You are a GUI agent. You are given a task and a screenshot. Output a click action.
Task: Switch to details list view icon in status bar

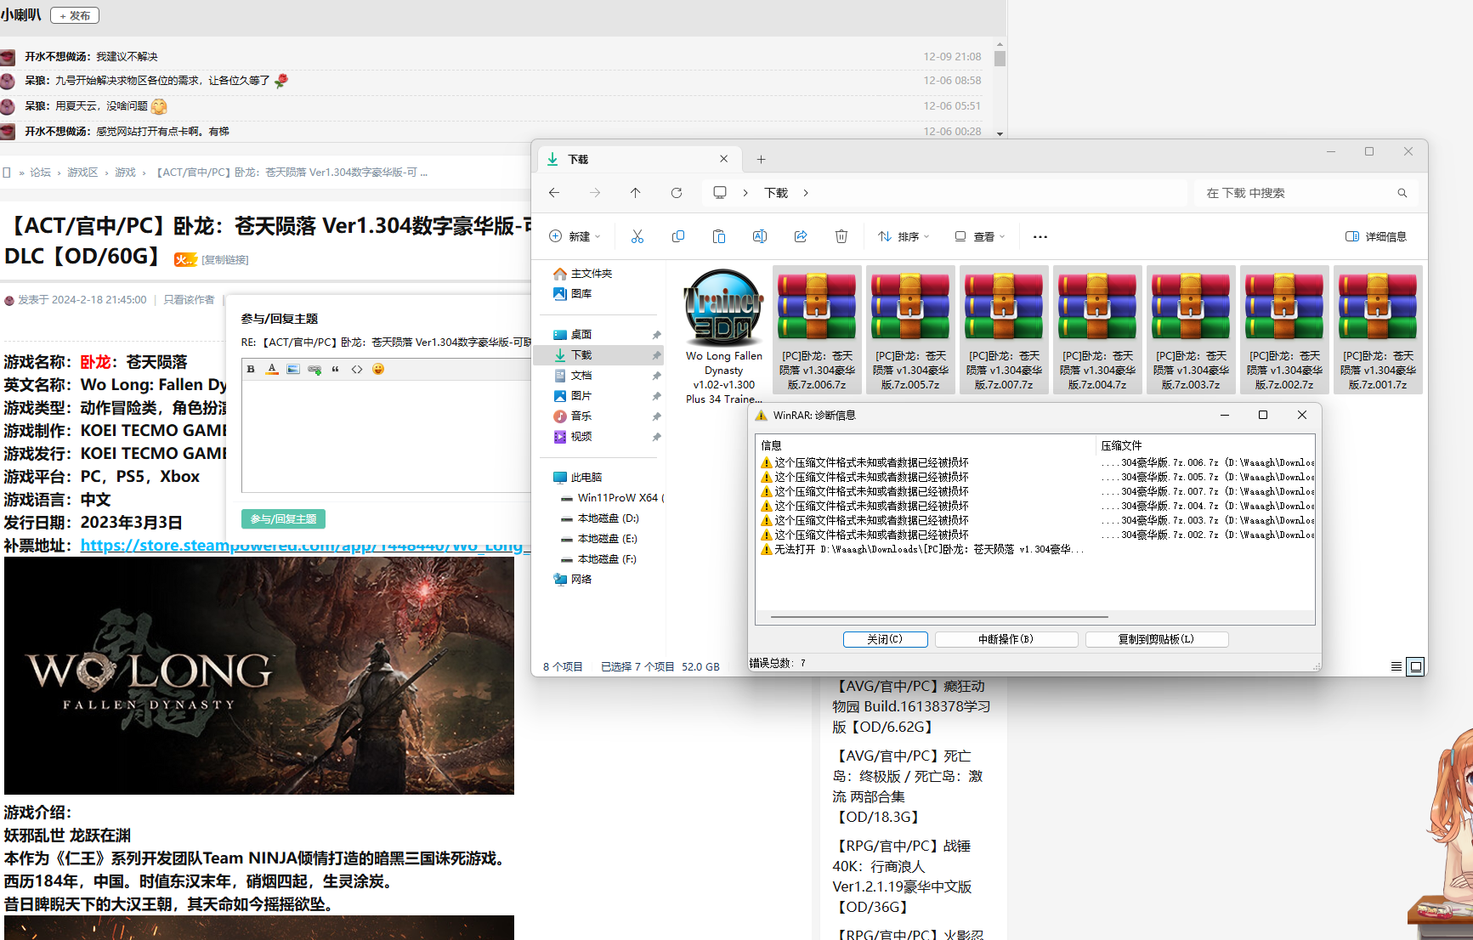(x=1397, y=666)
